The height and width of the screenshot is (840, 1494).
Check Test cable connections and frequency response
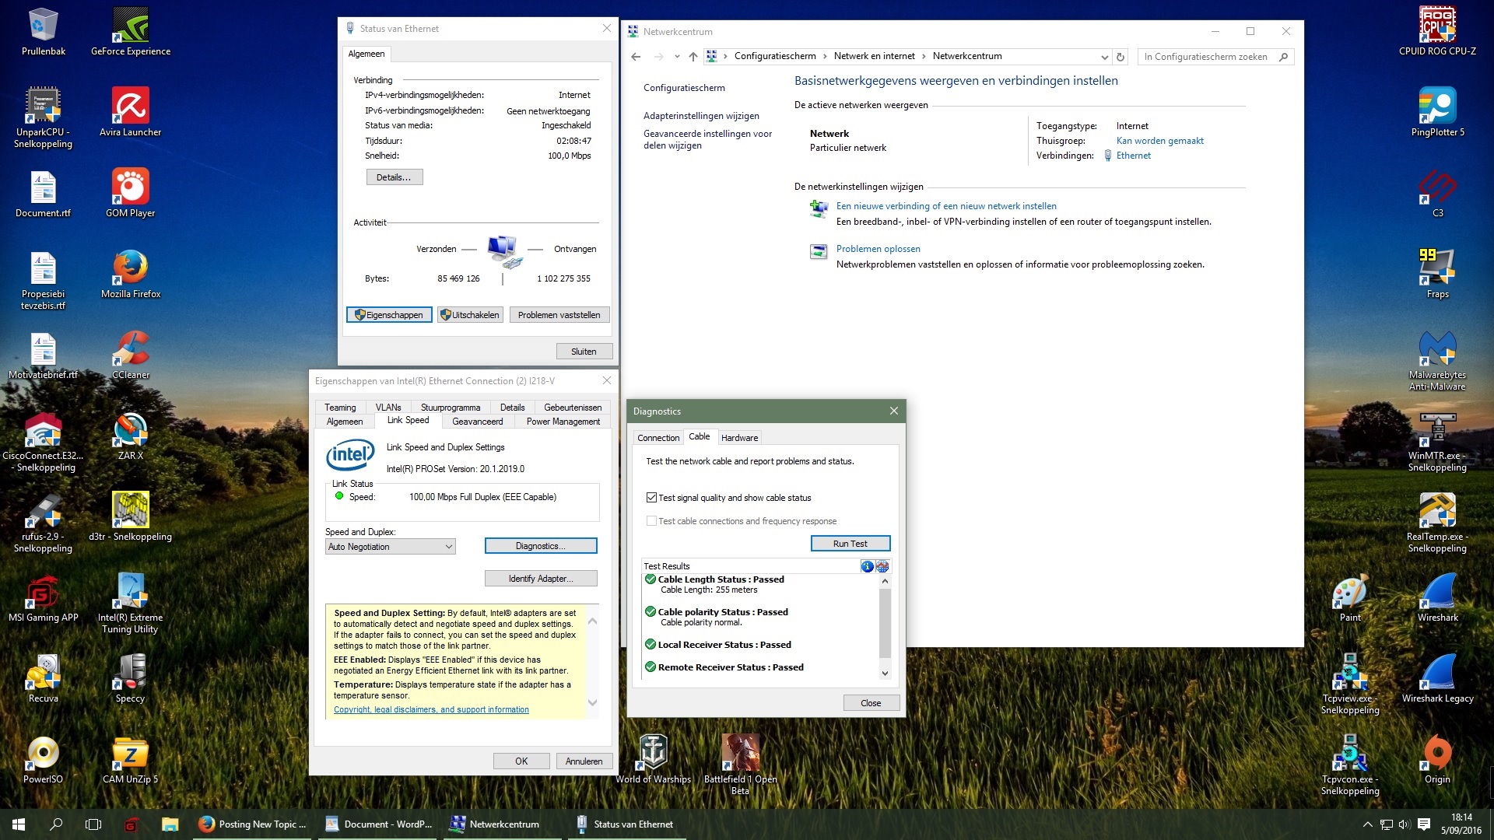(652, 521)
